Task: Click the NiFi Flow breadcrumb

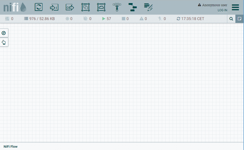Action: 11,146
